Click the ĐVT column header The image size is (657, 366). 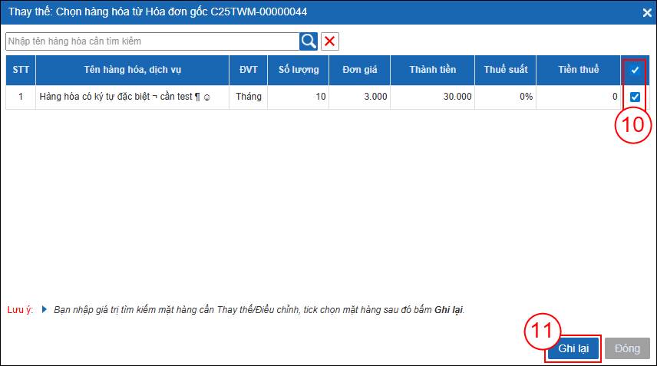248,70
